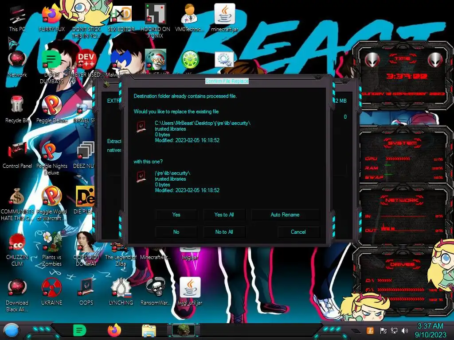The height and width of the screenshot is (340, 454).
Task: Click the volume speaker tray icon
Action: click(405, 330)
